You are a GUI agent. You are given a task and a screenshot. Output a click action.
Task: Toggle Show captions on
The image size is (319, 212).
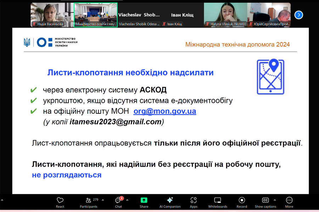click(265, 202)
